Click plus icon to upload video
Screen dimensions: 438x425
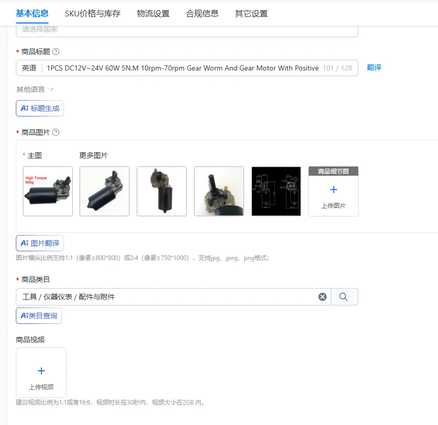coord(41,371)
